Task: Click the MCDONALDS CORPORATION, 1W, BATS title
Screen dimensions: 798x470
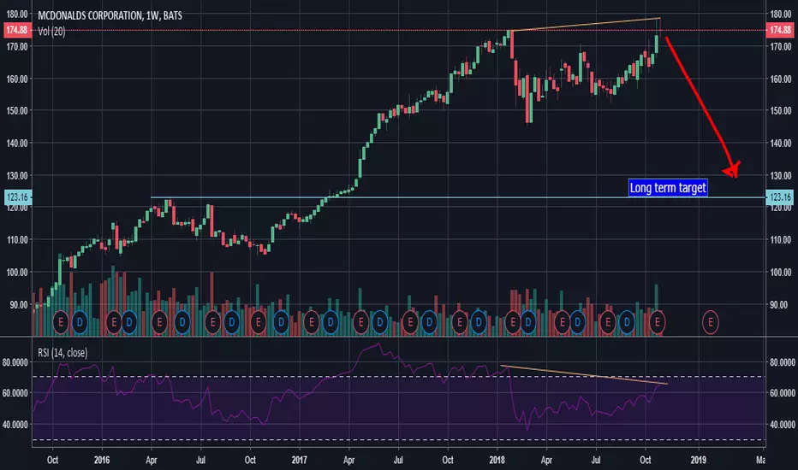Action: [x=110, y=15]
